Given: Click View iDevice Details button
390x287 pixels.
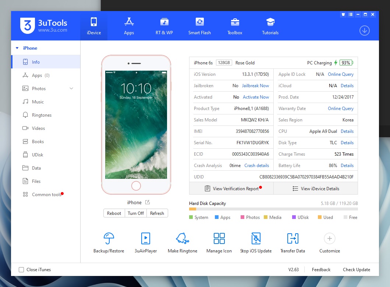Looking at the screenshot, I should click(x=316, y=188).
